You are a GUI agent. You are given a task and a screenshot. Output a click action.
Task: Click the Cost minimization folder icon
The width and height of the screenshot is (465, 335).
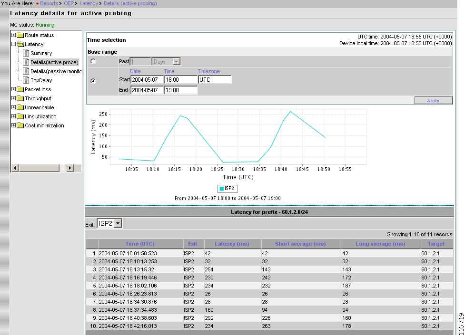[20, 125]
